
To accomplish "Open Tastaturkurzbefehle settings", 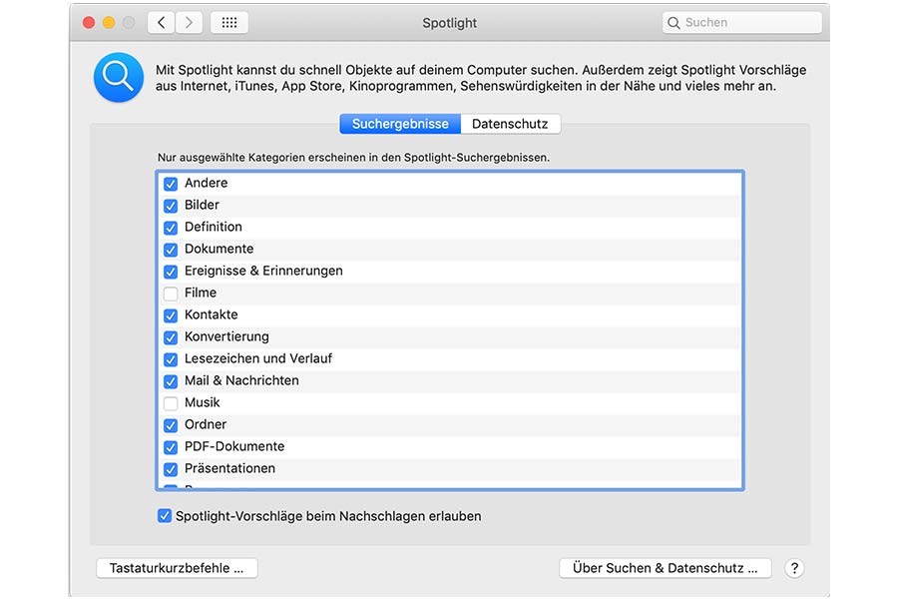I will tap(177, 568).
